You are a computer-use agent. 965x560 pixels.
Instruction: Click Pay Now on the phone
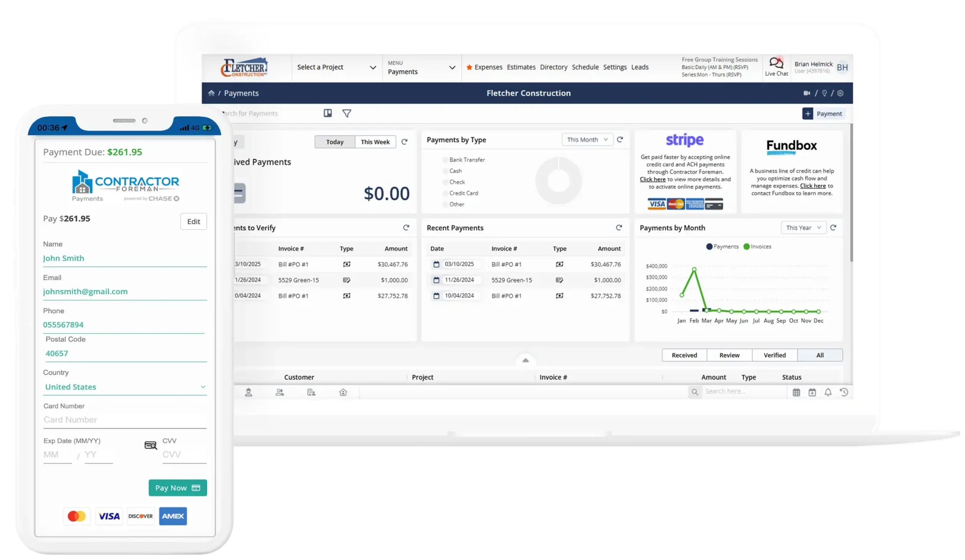coord(177,488)
